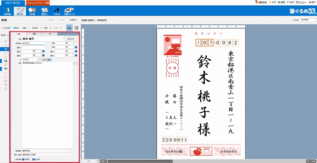Select the 宛て名 addressee tool
Viewport: 317px width, 163px height.
(x=20, y=11)
